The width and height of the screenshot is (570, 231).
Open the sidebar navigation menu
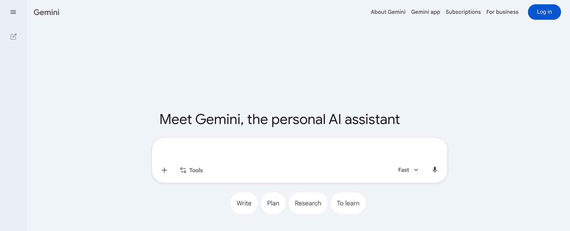point(13,12)
